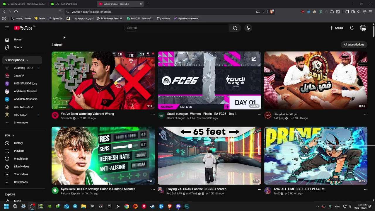The width and height of the screenshot is (375, 211).
Task: Open options for Kyosuke's CS2 video
Action: [153, 189]
